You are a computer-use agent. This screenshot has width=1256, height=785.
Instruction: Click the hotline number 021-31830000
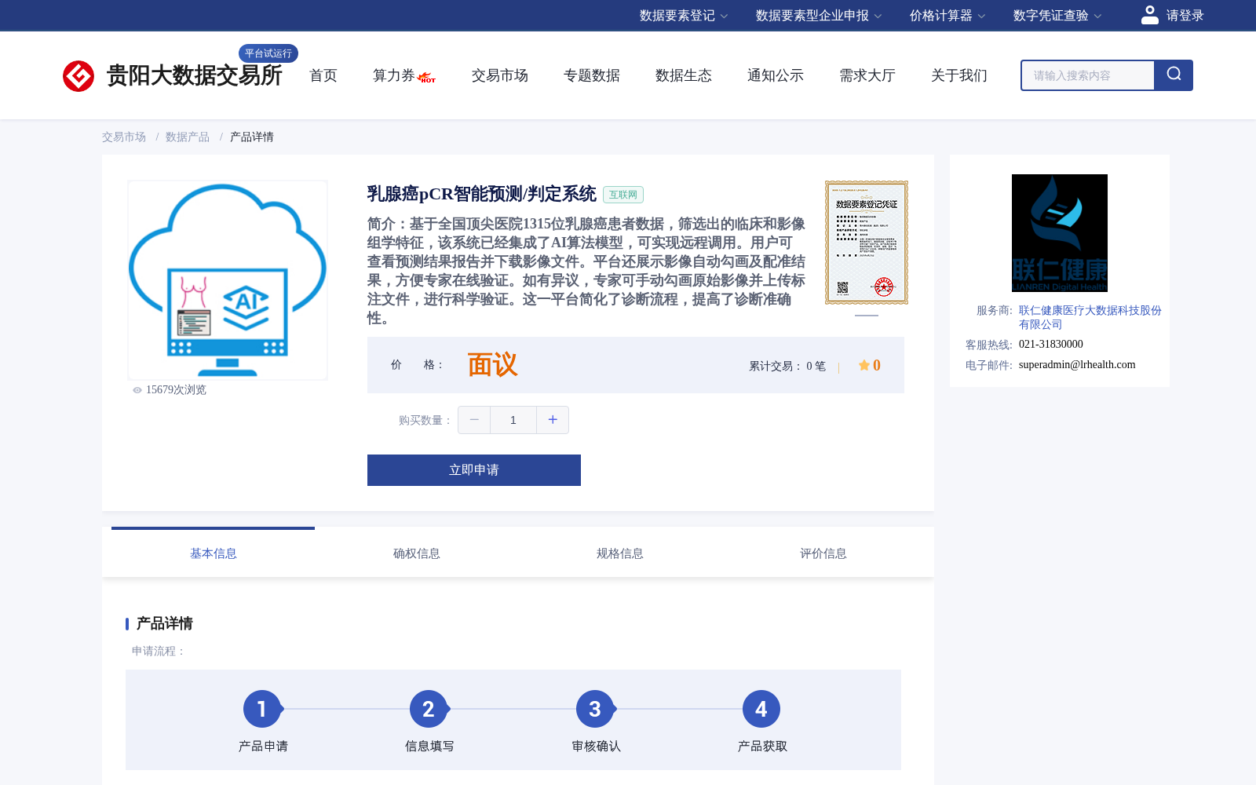[1051, 344]
